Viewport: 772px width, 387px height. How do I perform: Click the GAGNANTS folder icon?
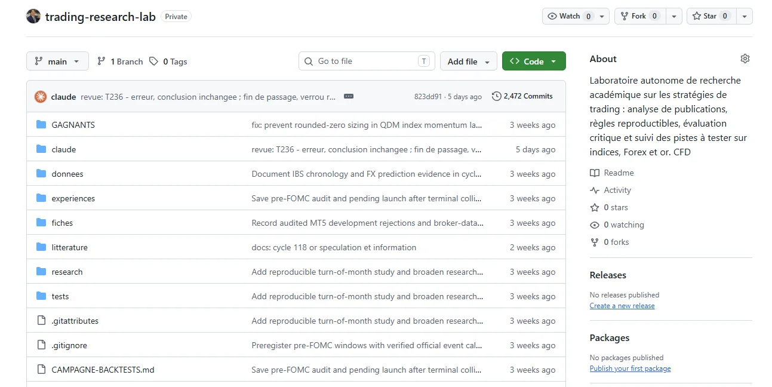point(41,125)
